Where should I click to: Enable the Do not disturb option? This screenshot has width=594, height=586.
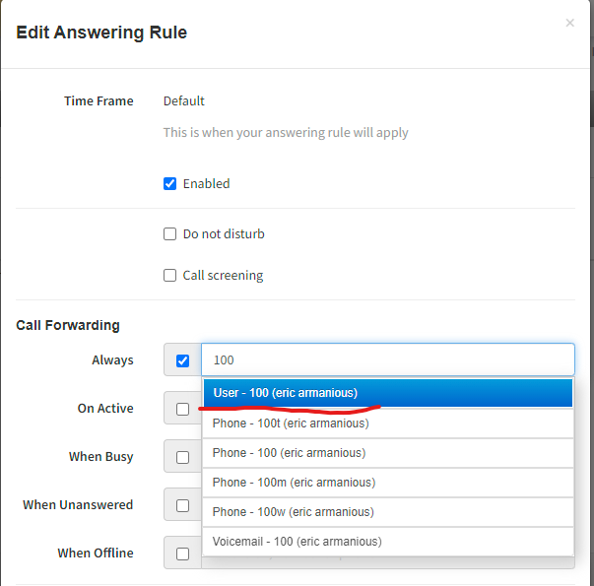pos(169,234)
